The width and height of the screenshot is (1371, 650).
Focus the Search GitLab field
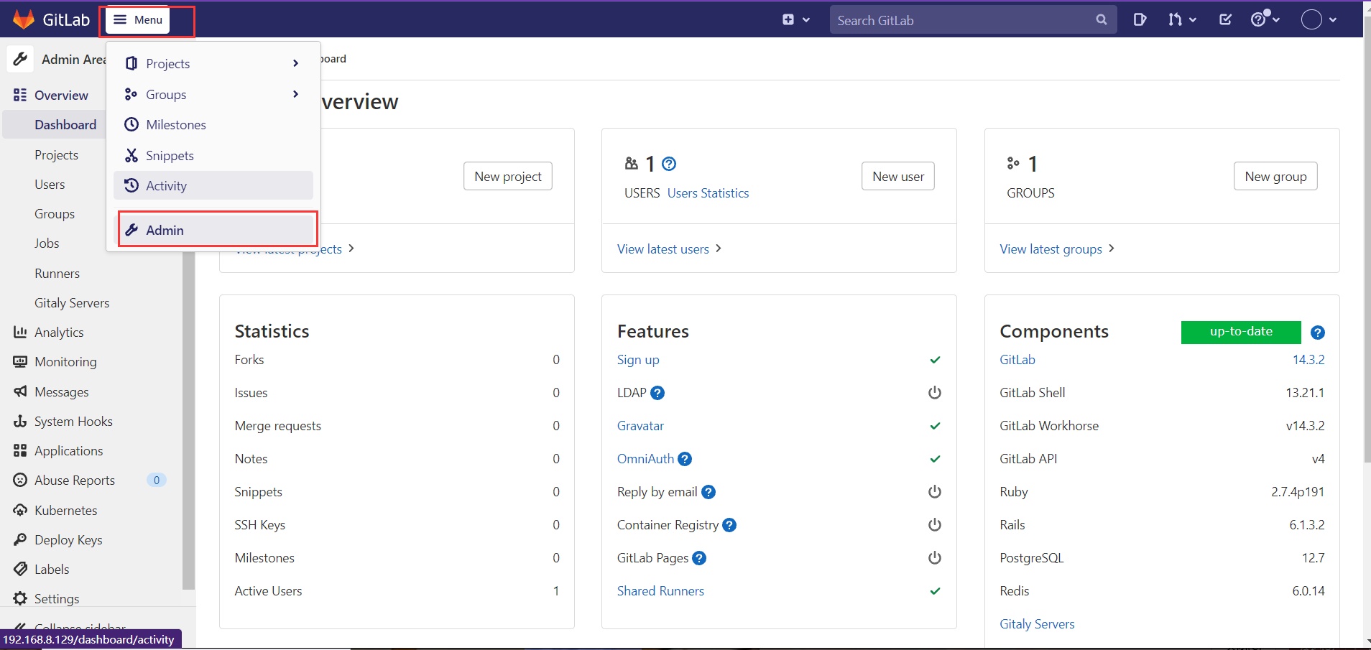[x=973, y=20]
